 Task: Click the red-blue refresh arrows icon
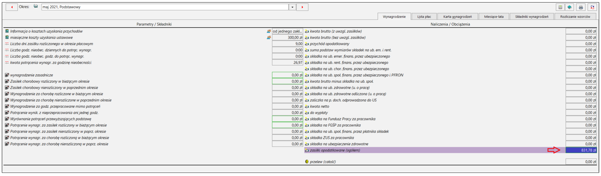[592, 7]
